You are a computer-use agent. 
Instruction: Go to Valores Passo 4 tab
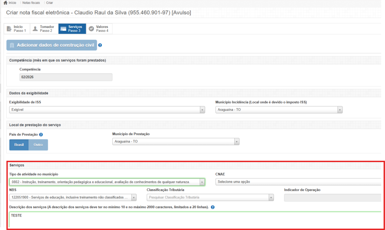(99, 29)
